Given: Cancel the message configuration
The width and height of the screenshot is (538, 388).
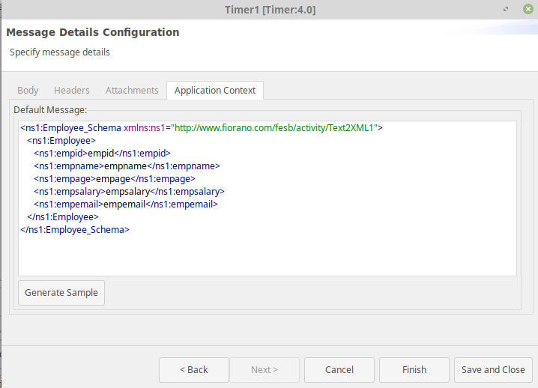Looking at the screenshot, I should tap(339, 370).
